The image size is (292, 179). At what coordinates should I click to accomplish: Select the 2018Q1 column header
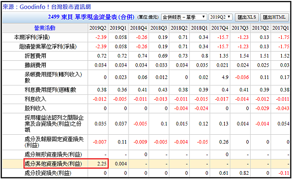(200, 28)
